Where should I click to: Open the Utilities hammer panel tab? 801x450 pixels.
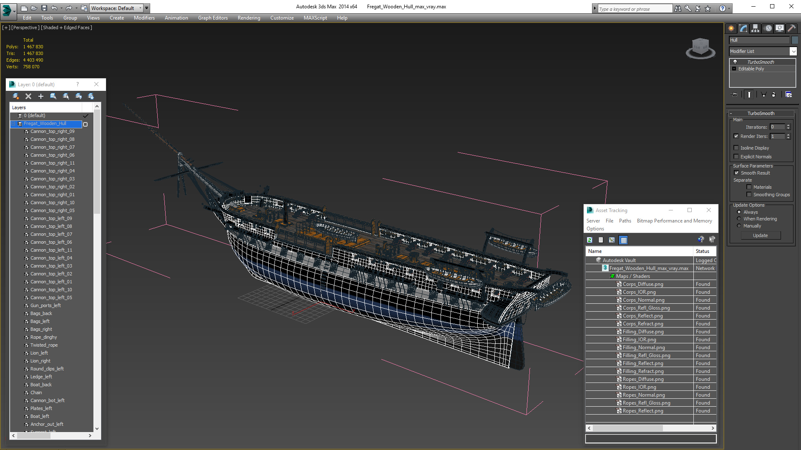pos(791,28)
